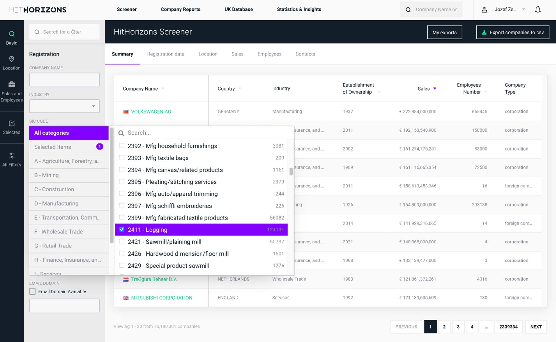Check 2395 - Pleating/stitching services
556x342 pixels.
coord(122,181)
